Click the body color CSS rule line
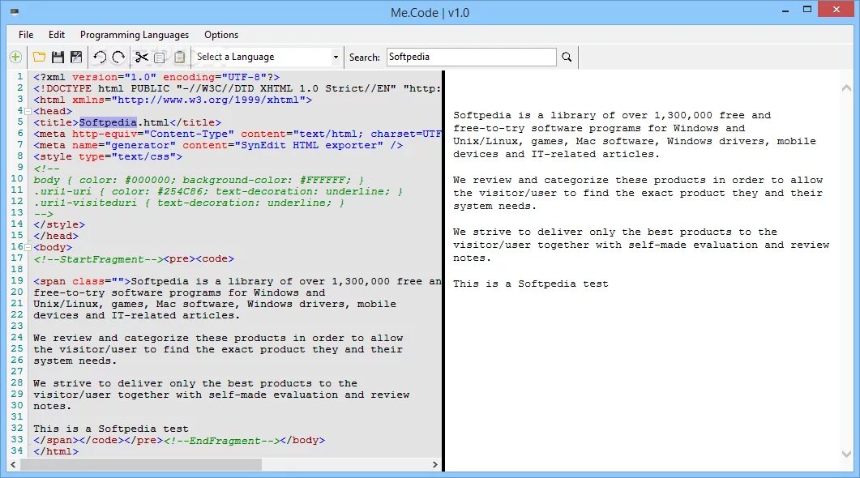The height and width of the screenshot is (478, 860). pos(198,180)
